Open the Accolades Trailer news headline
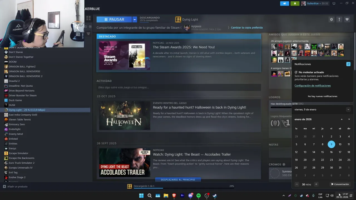The image size is (356, 200). (x=192, y=154)
